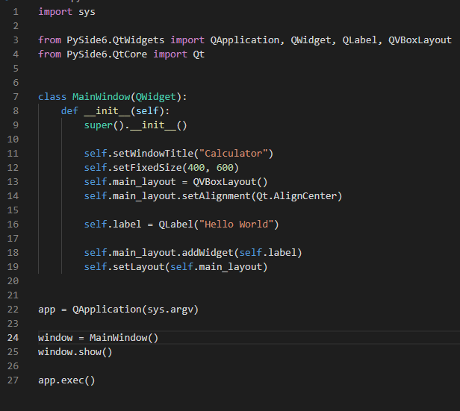Click QVBoxLayout in the import line
The width and height of the screenshot is (460, 411).
[x=420, y=40]
